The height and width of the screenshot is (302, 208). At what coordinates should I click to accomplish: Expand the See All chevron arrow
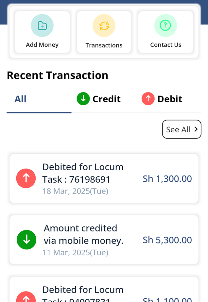pos(196,129)
